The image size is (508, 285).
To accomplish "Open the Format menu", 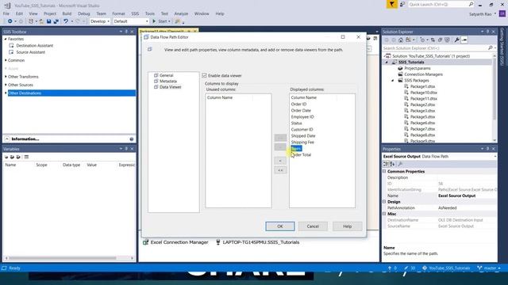I will pyautogui.click(x=118, y=13).
